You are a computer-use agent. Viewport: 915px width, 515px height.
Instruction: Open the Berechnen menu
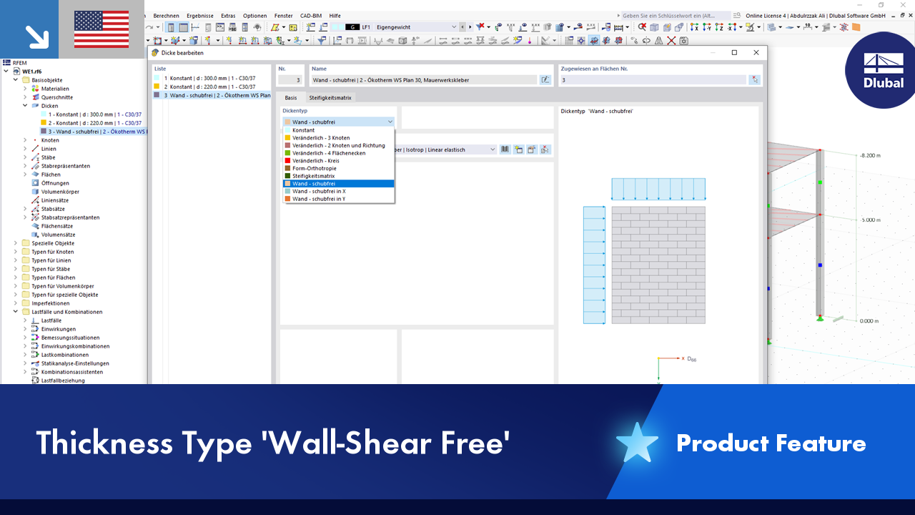[166, 15]
